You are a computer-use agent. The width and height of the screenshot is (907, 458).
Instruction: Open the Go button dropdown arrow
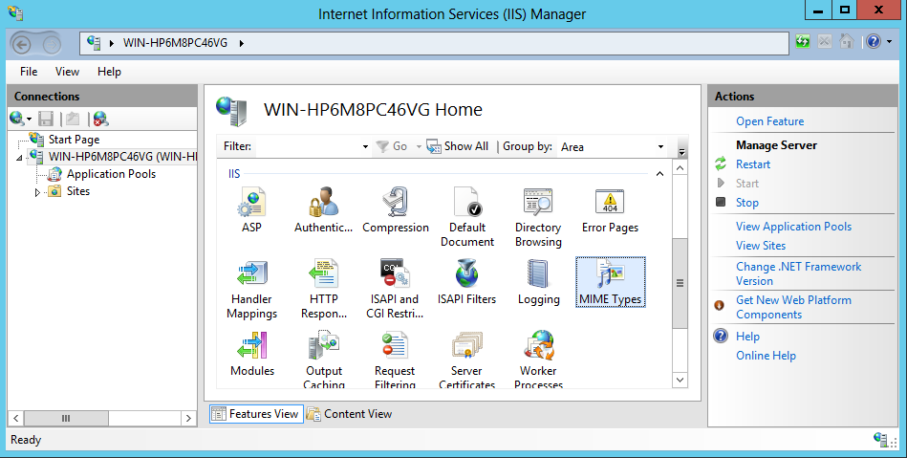pos(419,147)
